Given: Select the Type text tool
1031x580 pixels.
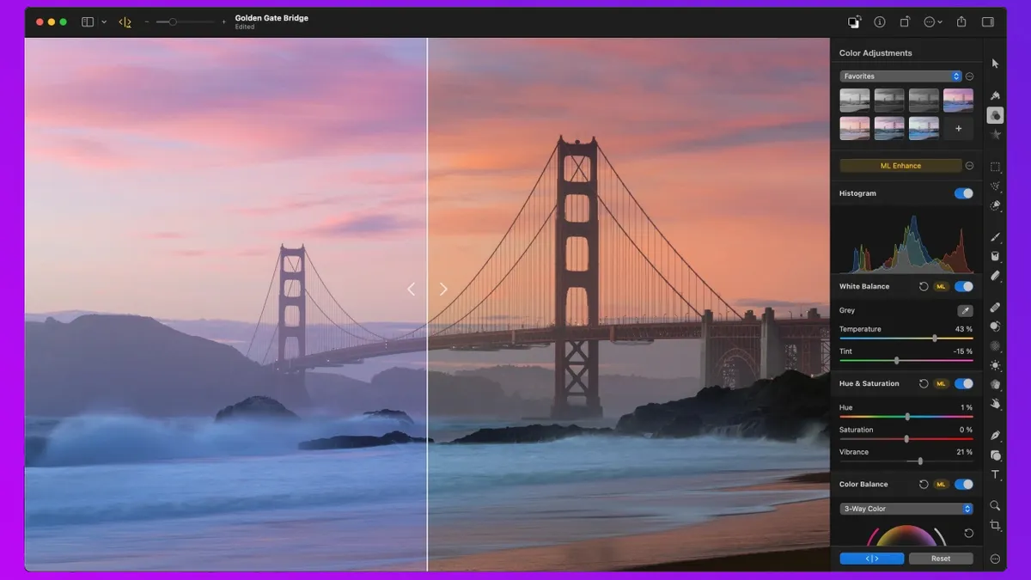Looking at the screenshot, I should tap(995, 475).
